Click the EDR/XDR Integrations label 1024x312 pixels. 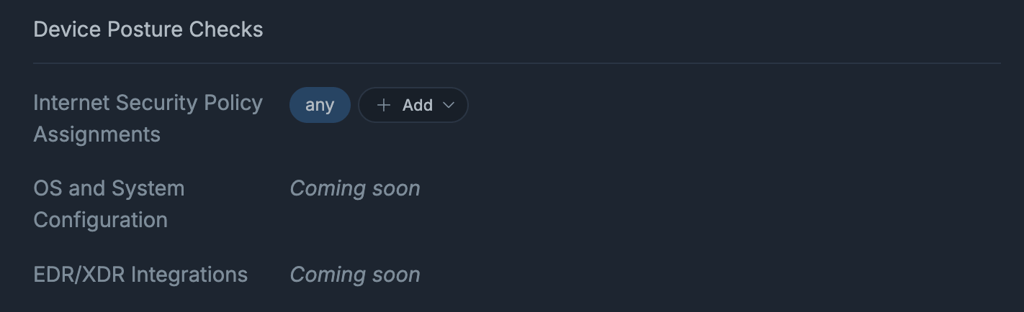(x=140, y=275)
